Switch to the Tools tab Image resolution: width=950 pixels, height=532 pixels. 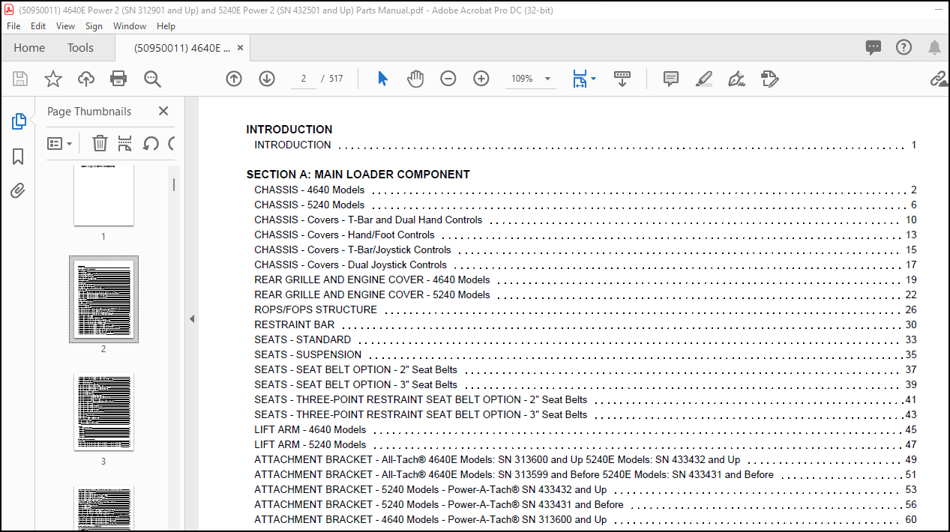tap(80, 47)
